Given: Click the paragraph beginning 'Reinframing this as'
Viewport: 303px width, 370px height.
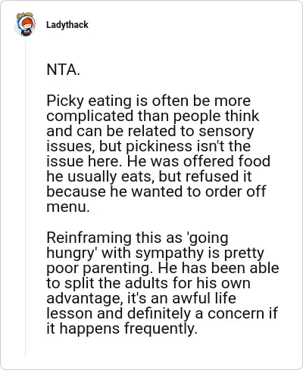Looking at the screenshot, I should click(x=163, y=283).
